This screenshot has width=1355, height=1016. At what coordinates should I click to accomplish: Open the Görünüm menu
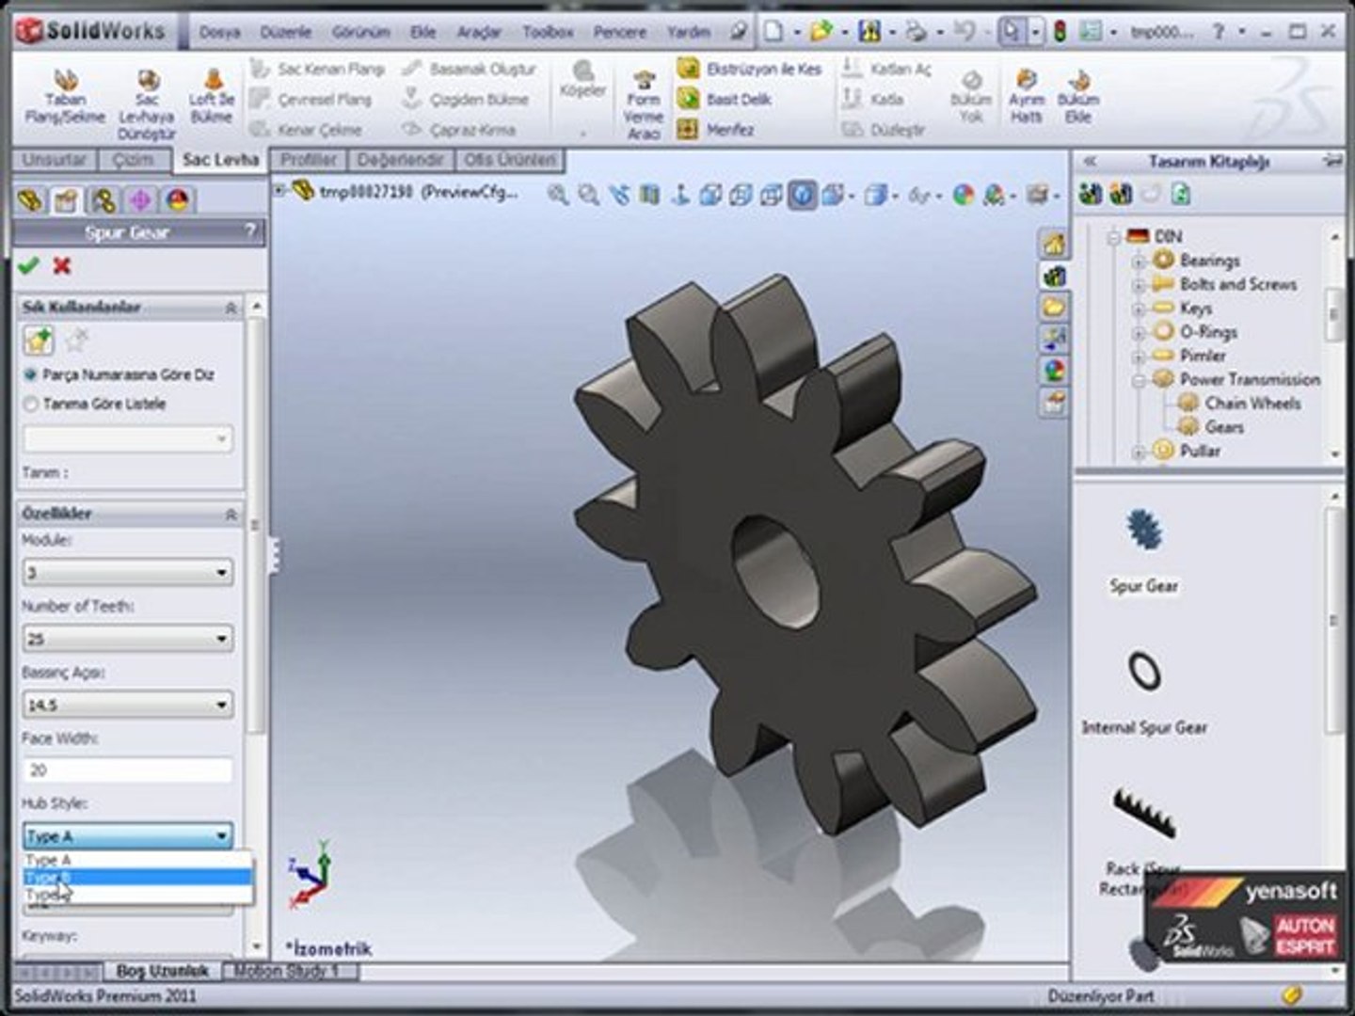click(x=360, y=32)
